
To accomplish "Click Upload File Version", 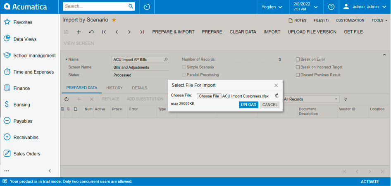I will click(312, 32).
